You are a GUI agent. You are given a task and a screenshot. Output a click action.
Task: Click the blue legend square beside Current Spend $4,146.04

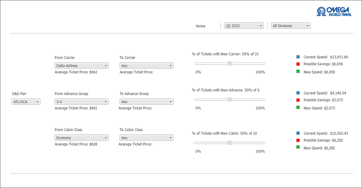298,92
